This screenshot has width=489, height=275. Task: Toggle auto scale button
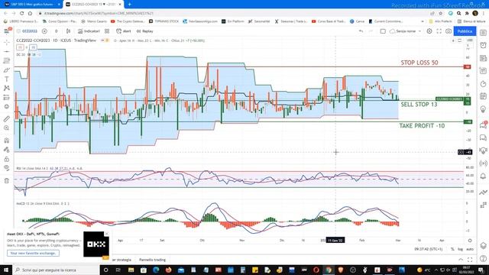470,249
